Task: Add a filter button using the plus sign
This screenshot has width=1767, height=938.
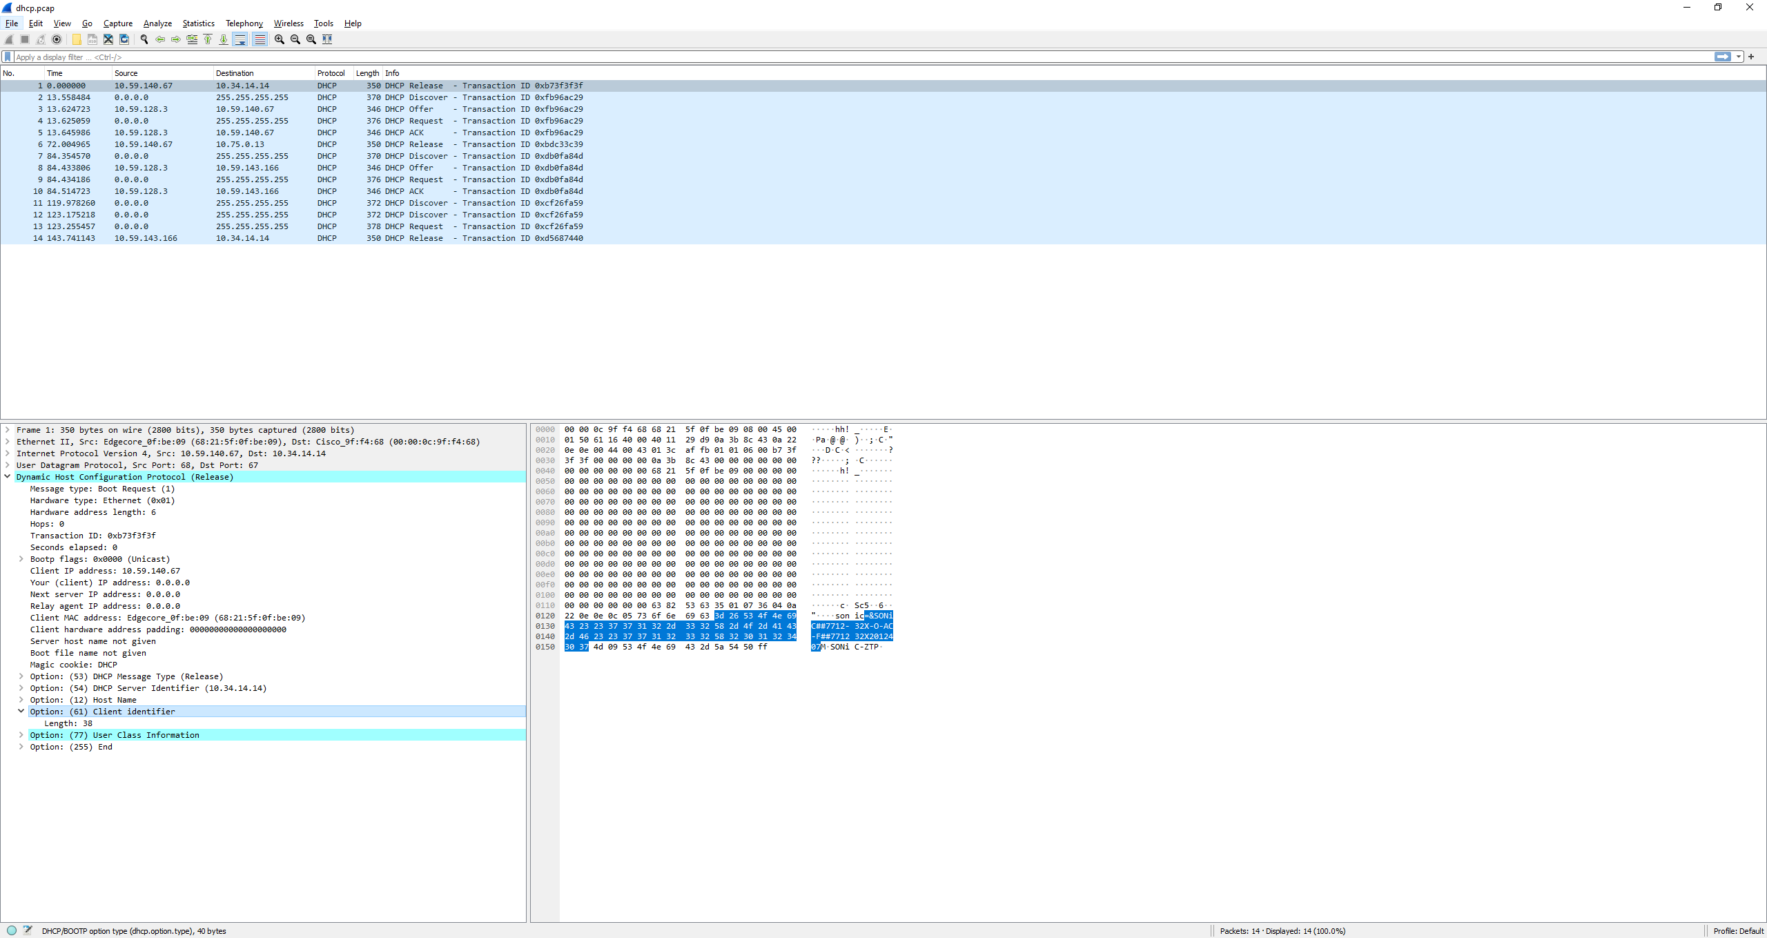Action: [x=1752, y=57]
